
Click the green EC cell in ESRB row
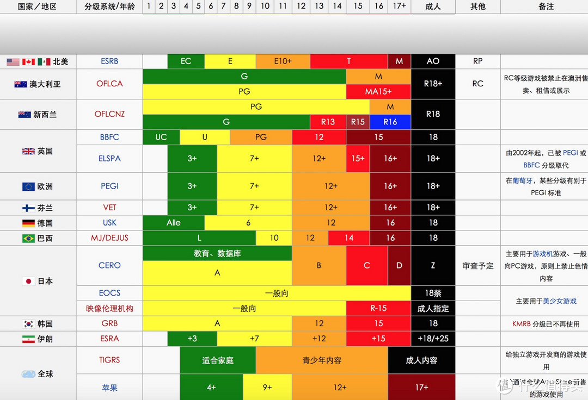coord(186,61)
